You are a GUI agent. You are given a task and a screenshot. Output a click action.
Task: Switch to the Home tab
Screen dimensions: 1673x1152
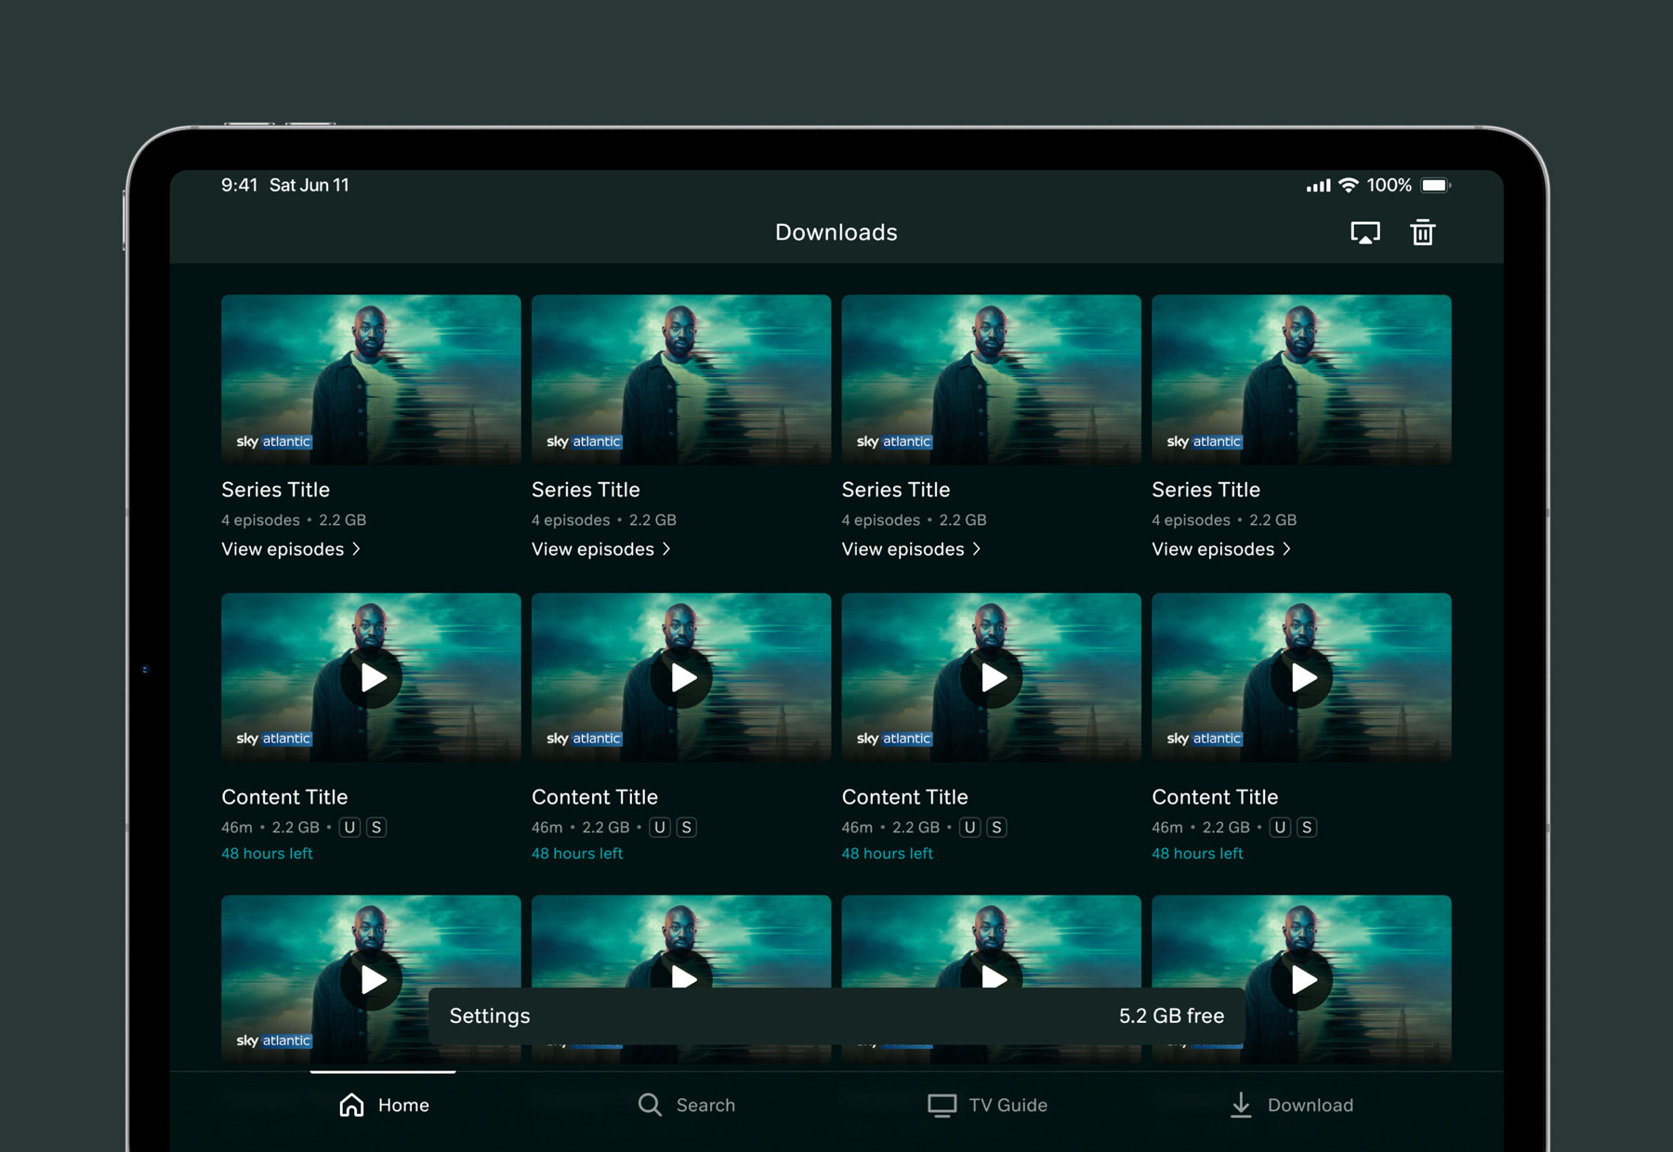point(383,1105)
